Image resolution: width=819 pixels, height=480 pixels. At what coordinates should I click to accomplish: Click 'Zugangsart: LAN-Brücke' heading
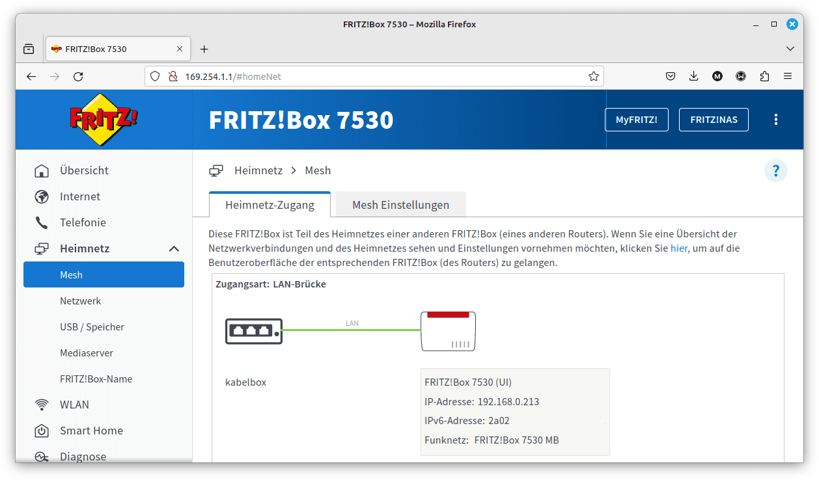(x=271, y=284)
